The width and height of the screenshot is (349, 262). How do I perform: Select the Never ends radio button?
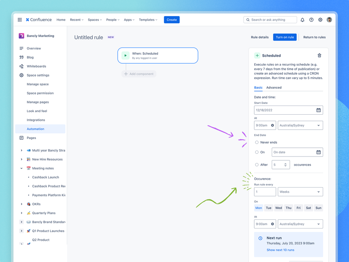257,142
